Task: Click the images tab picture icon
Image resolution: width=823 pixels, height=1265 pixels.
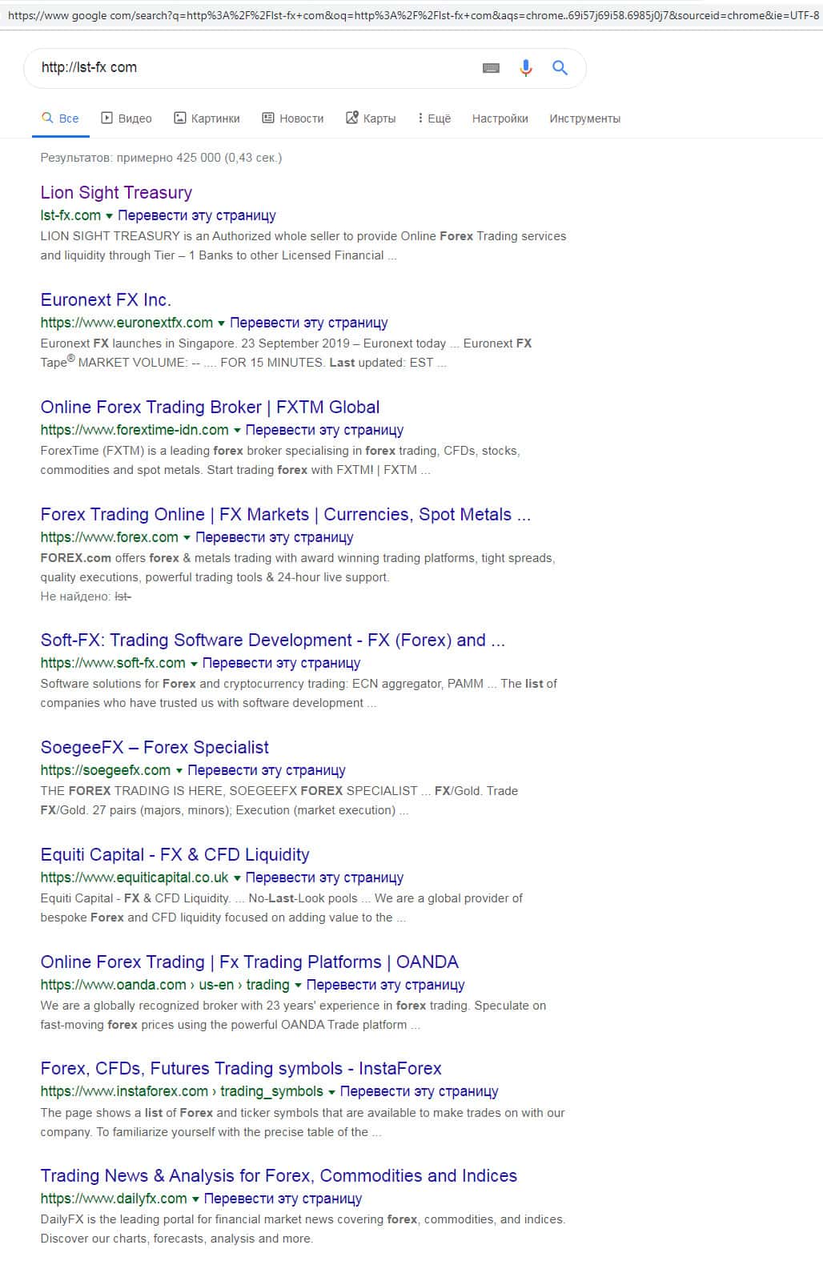Action: point(179,118)
